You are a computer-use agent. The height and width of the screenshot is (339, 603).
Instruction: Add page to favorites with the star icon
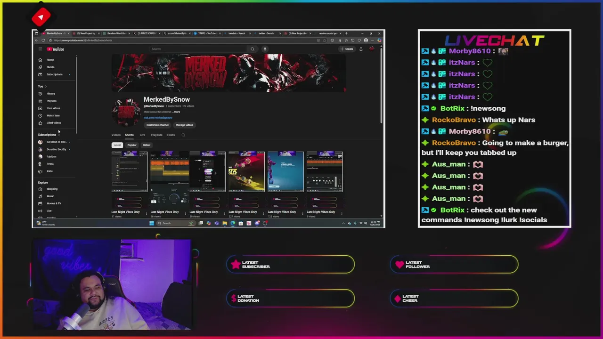(x=324, y=40)
